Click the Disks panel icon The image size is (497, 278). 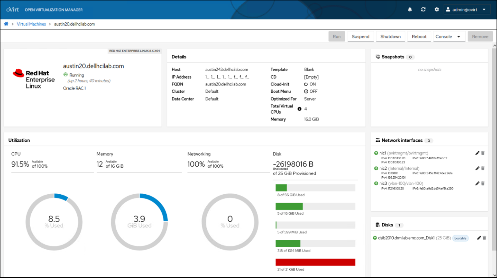(378, 225)
